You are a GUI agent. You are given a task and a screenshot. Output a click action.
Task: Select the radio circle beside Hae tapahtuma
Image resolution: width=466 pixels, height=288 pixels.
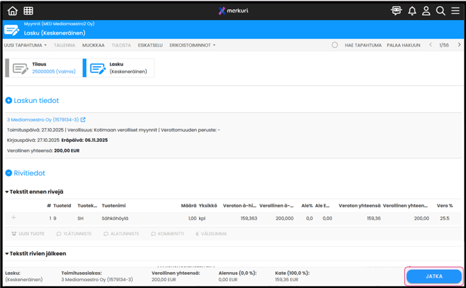335,45
